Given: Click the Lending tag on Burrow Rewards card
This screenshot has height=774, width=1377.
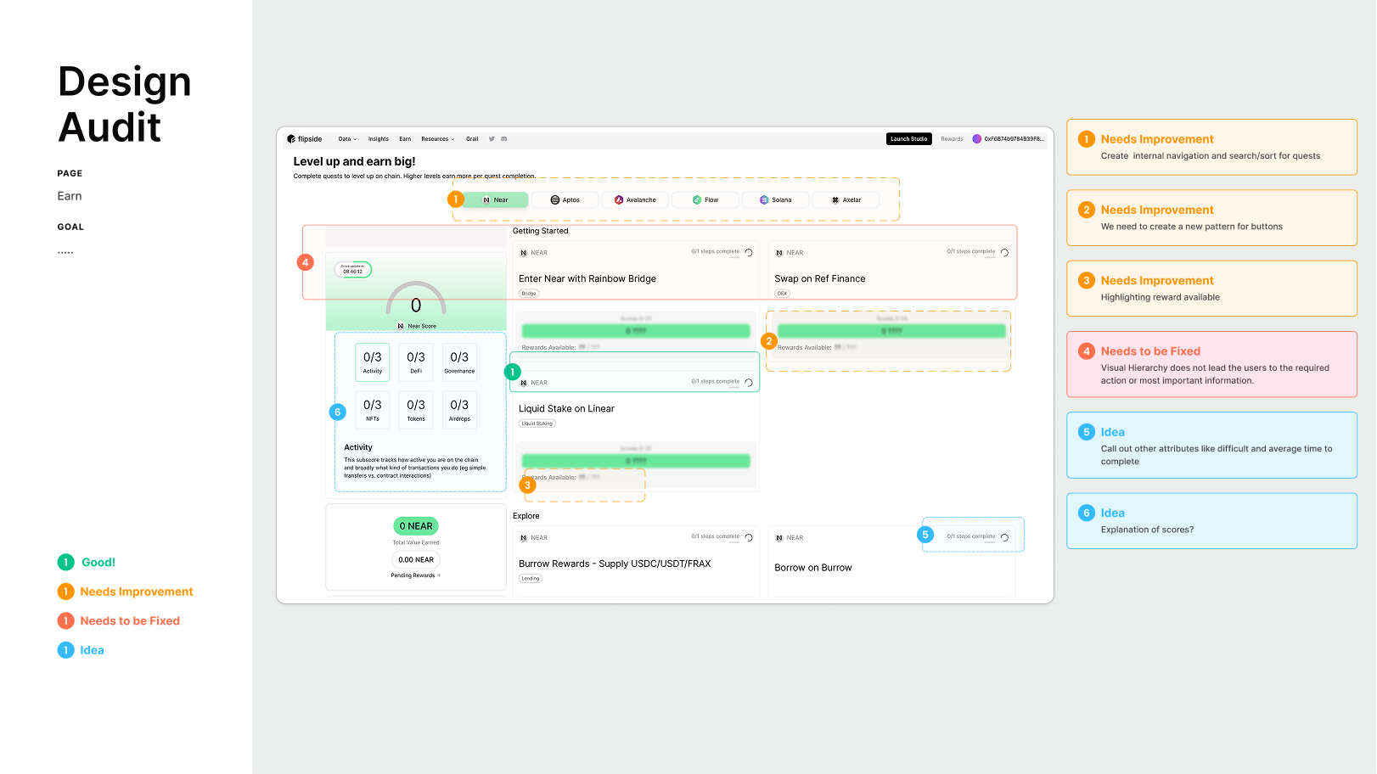Looking at the screenshot, I should pyautogui.click(x=531, y=579).
